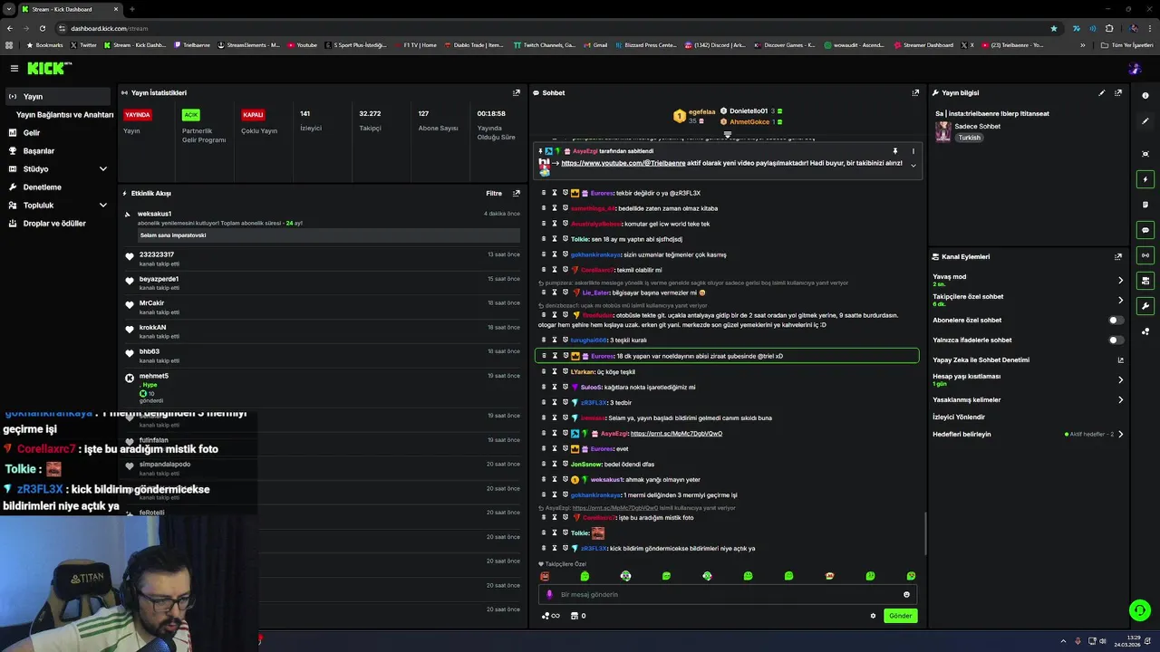Click the Bir mesaj gönderin input field
The image size is (1160, 652).
point(727,595)
